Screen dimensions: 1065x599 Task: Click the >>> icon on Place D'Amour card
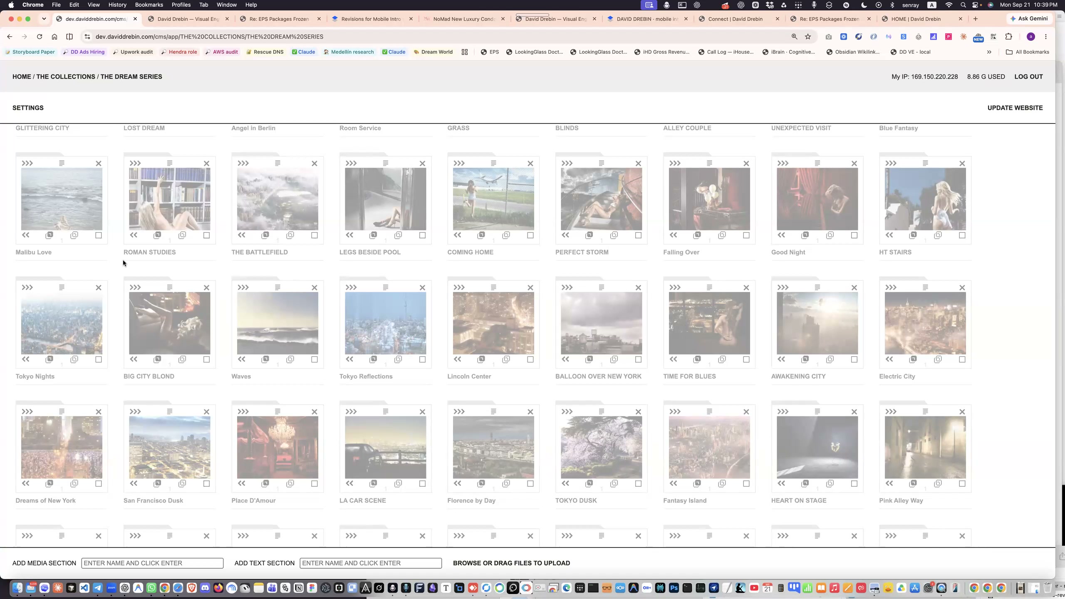tap(243, 411)
